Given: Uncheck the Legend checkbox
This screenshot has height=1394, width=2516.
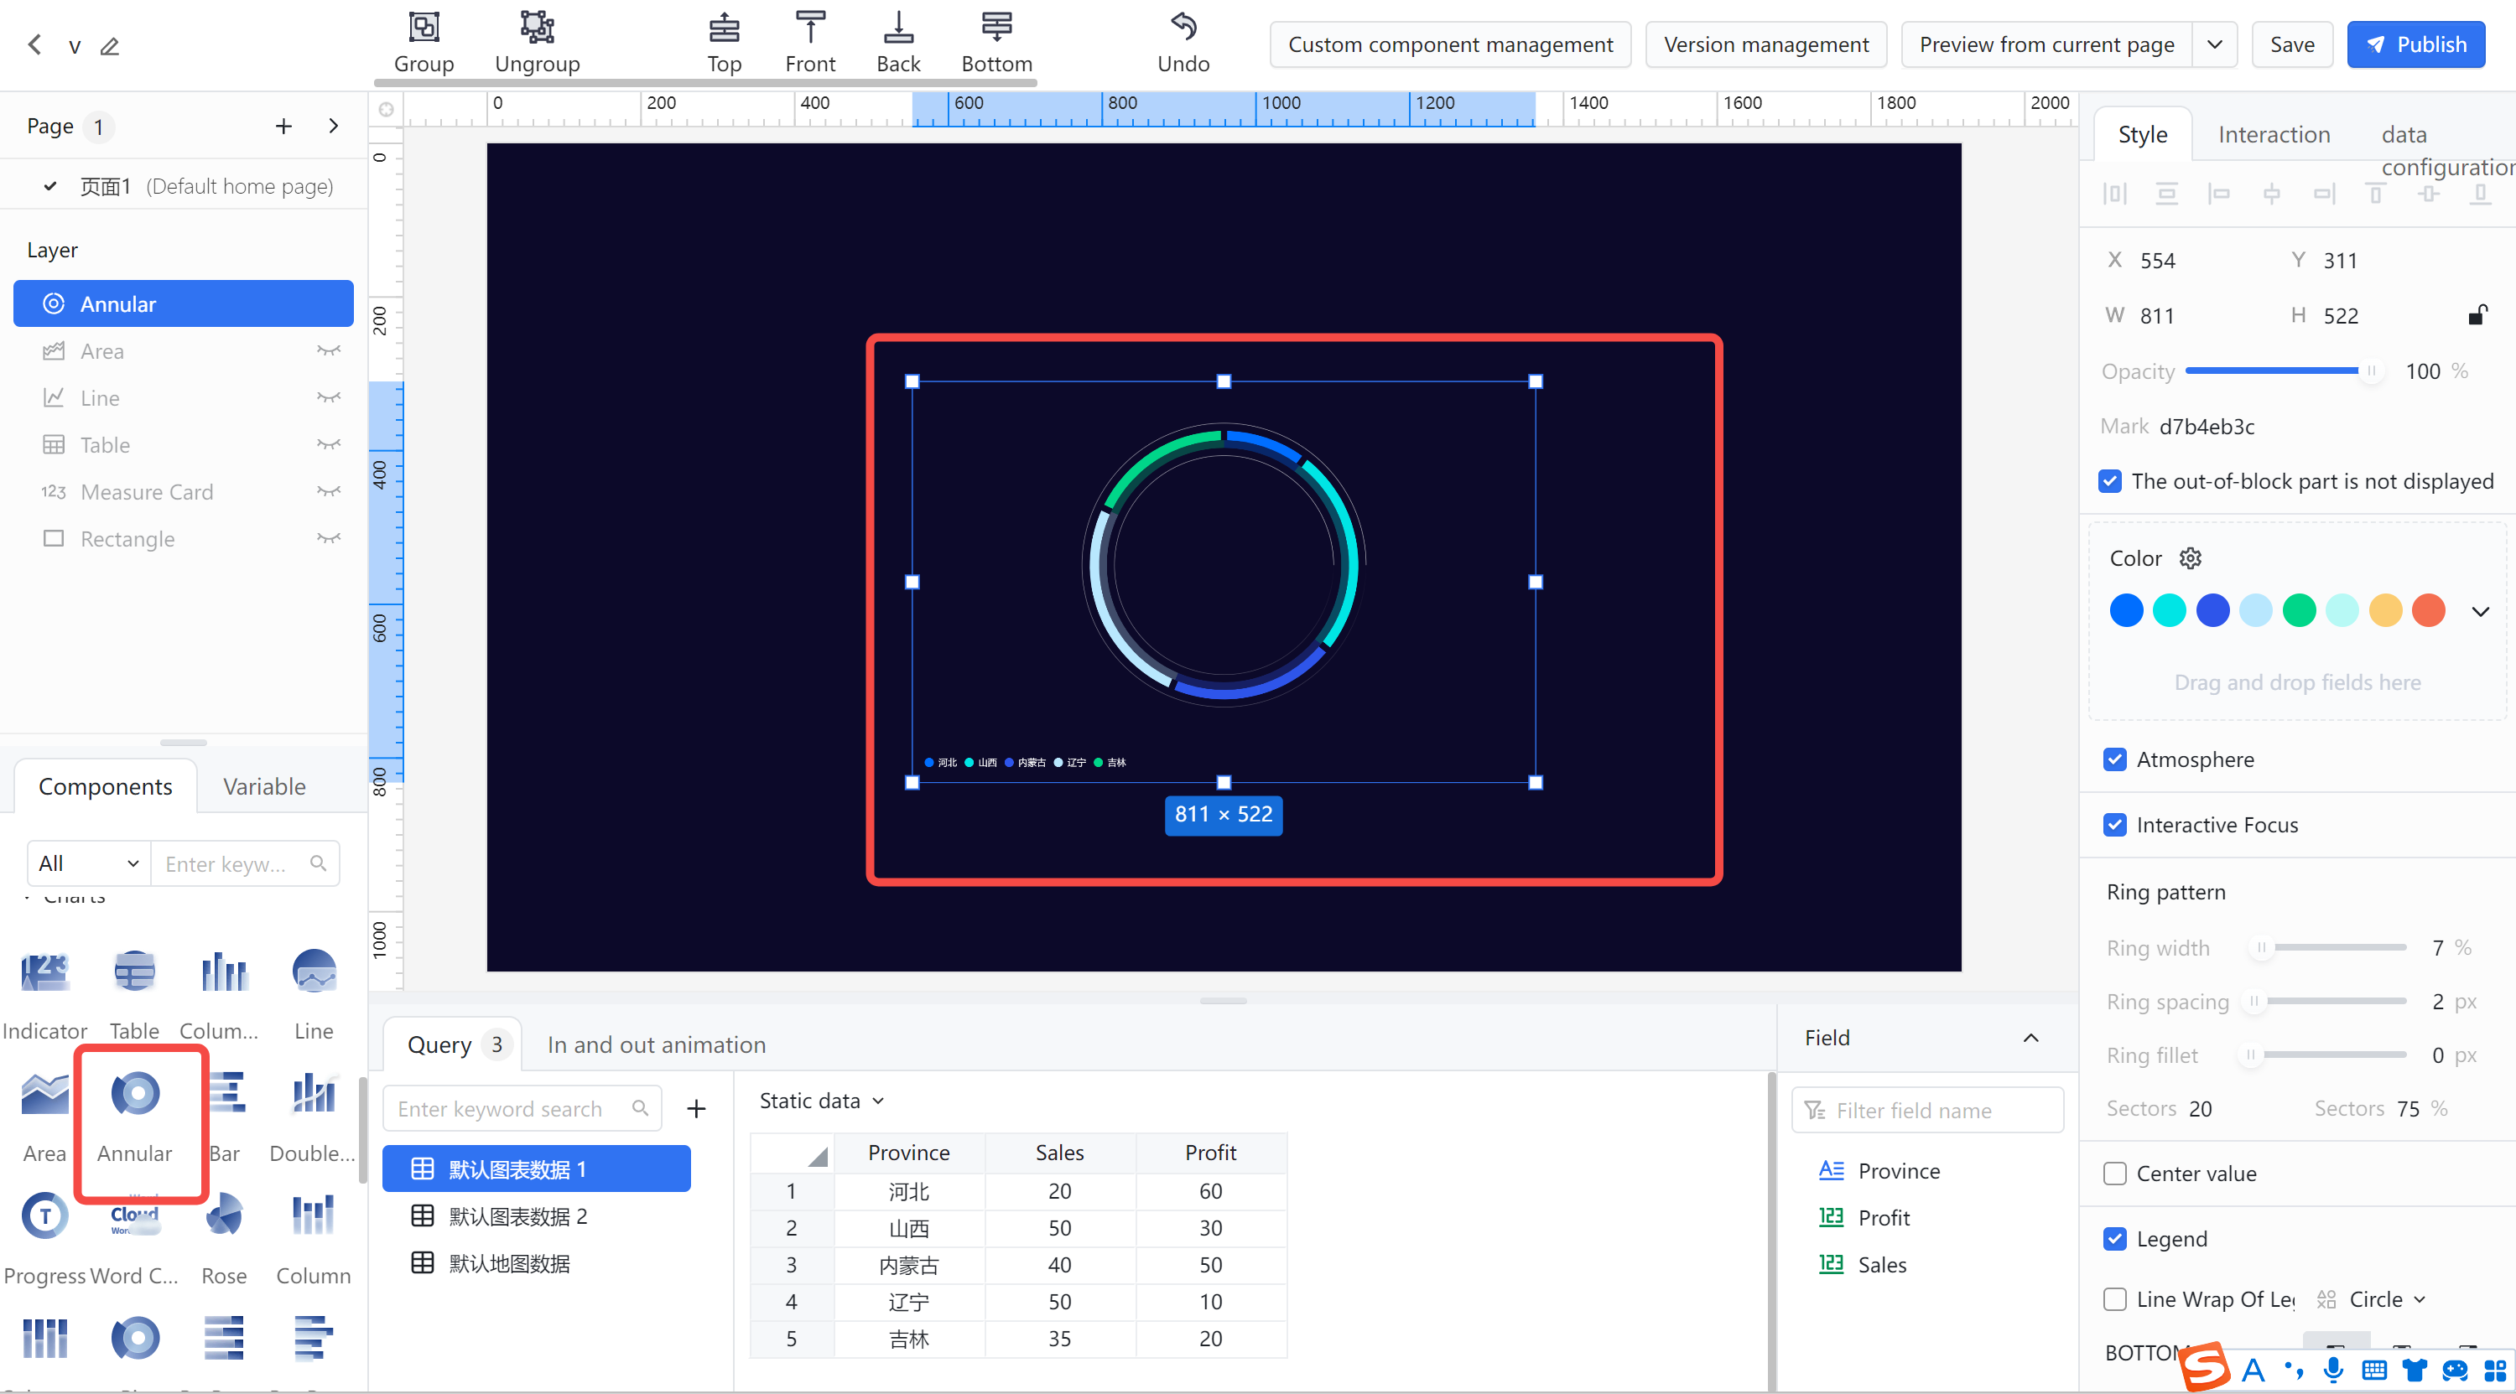Looking at the screenshot, I should pyautogui.click(x=2114, y=1239).
